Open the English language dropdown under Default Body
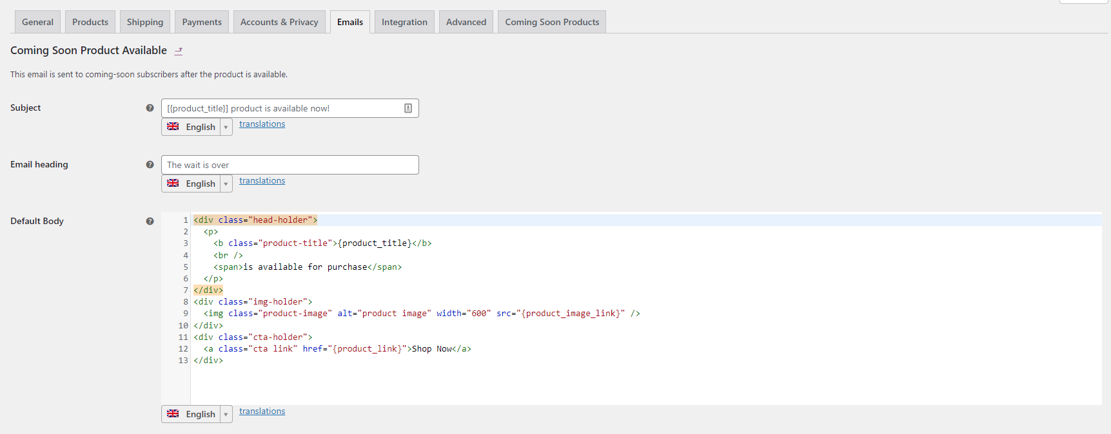This screenshot has width=1111, height=434. pos(197,414)
